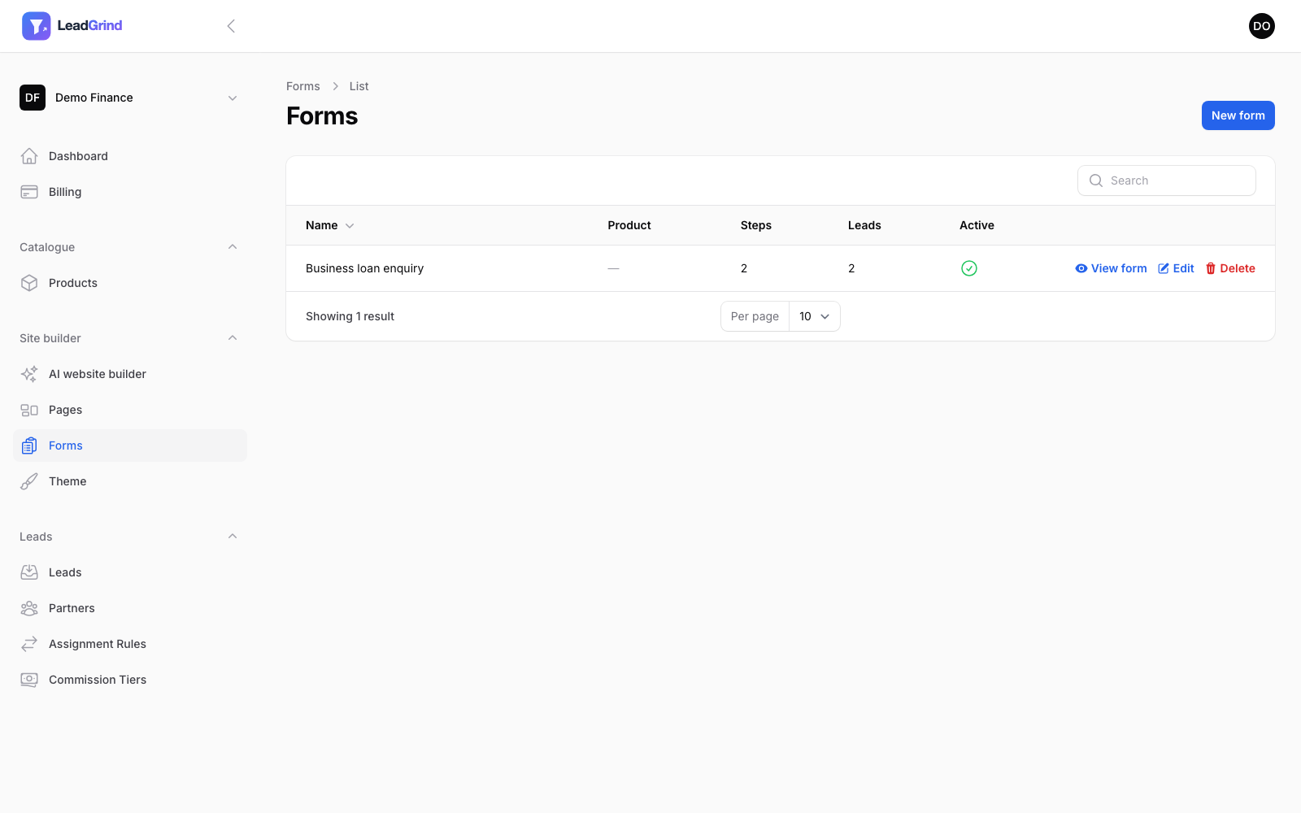
Task: Open Billing page
Action: [130, 192]
